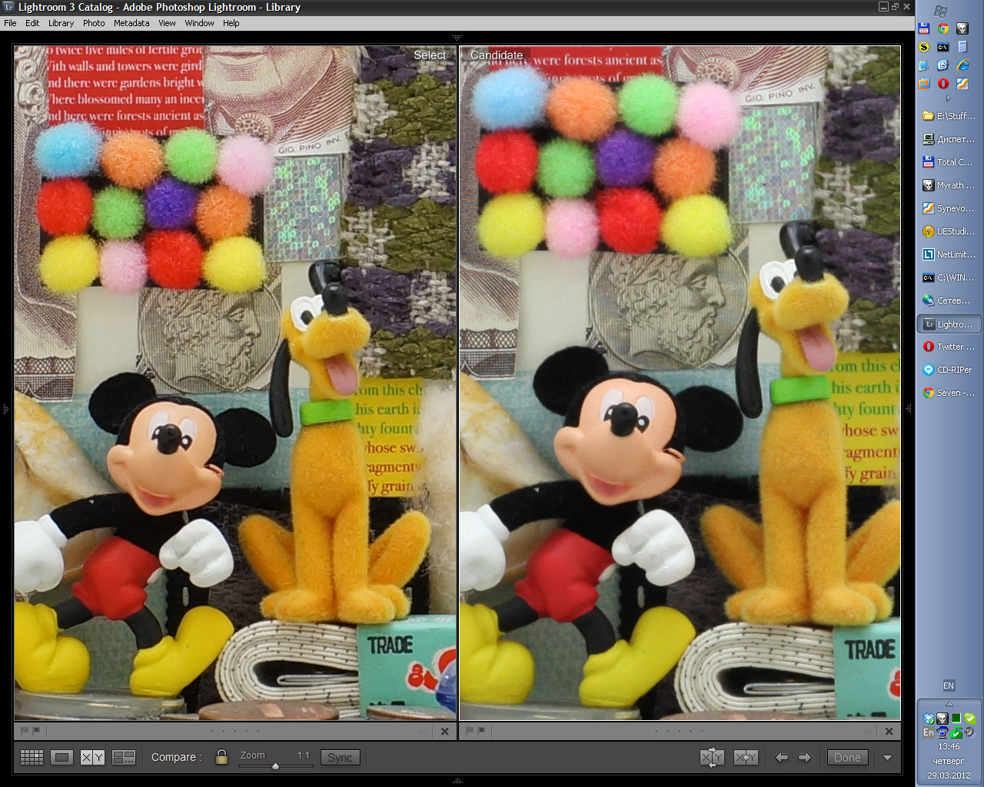The width and height of the screenshot is (984, 787).
Task: Switch to the Диспет… taskbar window
Action: pyautogui.click(x=949, y=139)
